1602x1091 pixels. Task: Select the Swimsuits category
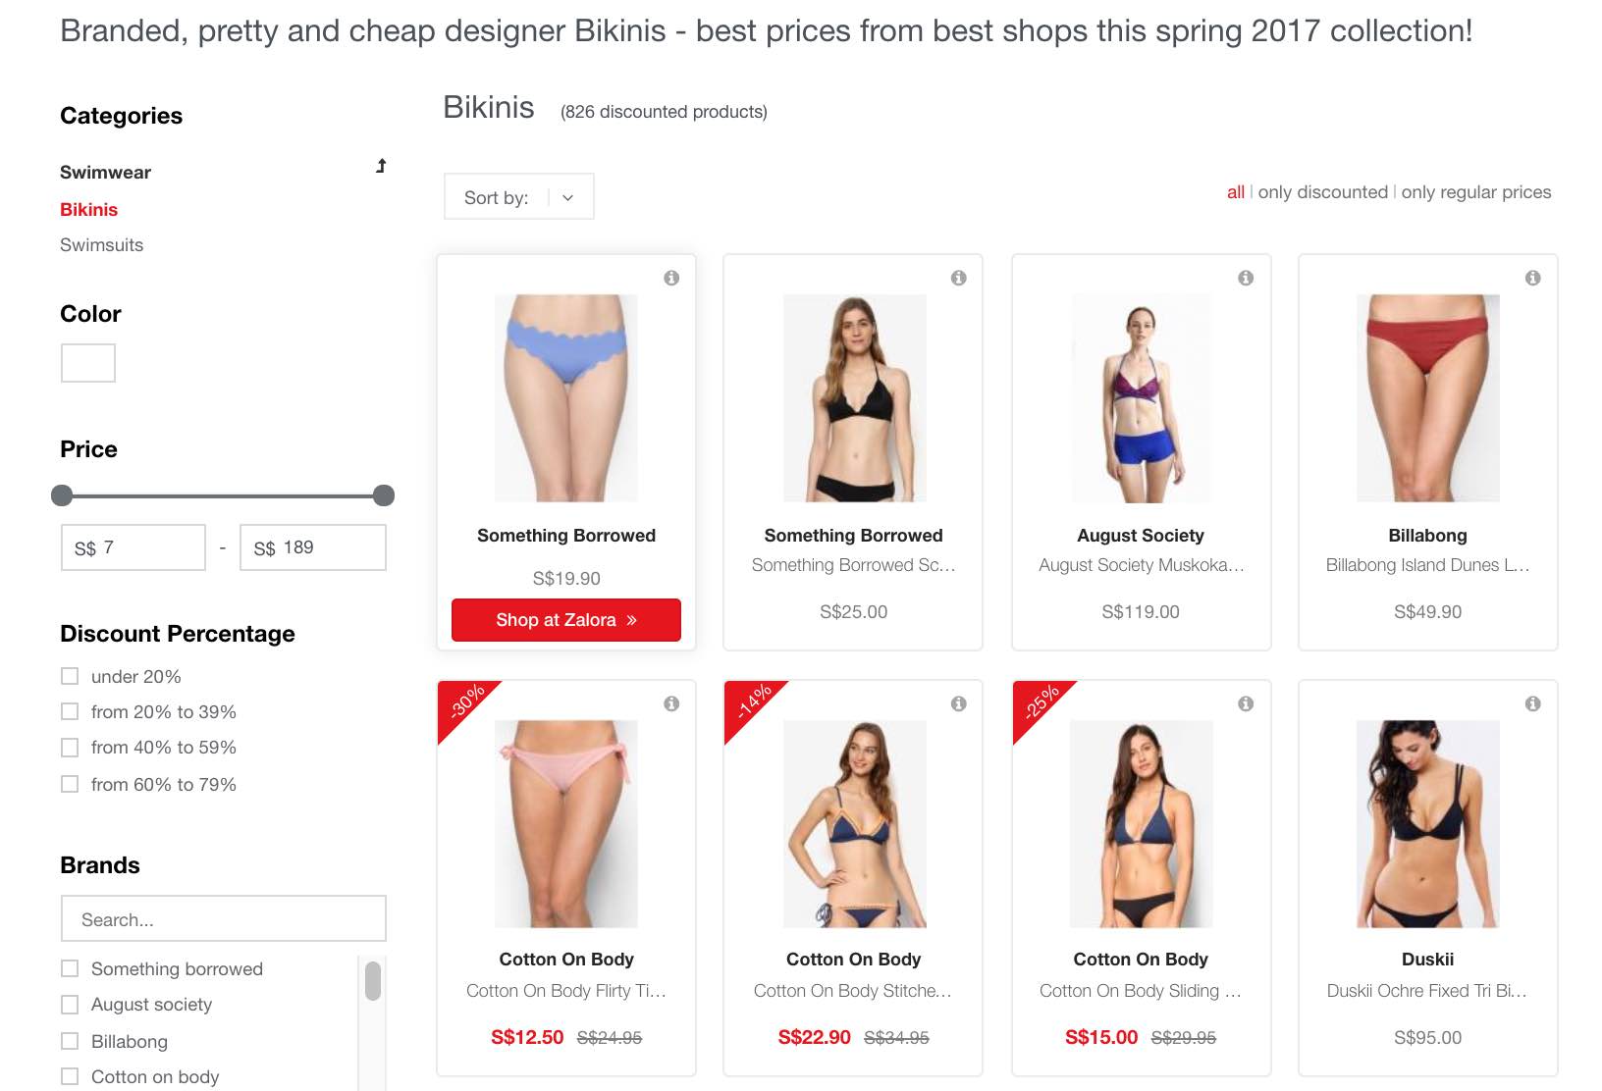tap(101, 245)
